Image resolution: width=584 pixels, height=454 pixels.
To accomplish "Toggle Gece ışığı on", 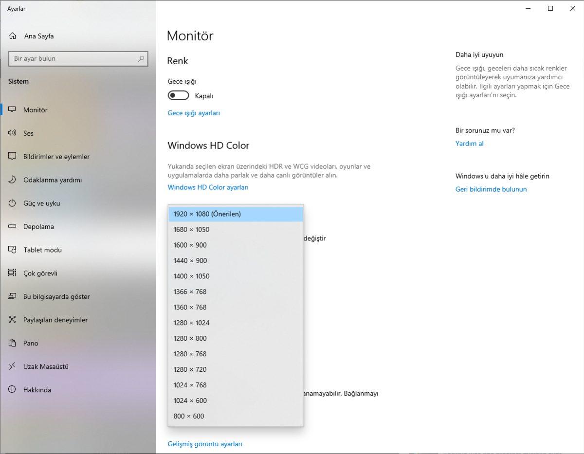I will (x=178, y=95).
